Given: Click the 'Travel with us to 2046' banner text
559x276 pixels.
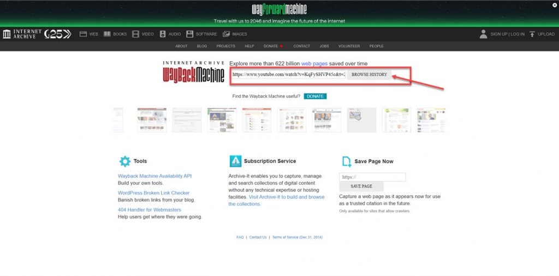Looking at the screenshot, I should (x=279, y=21).
